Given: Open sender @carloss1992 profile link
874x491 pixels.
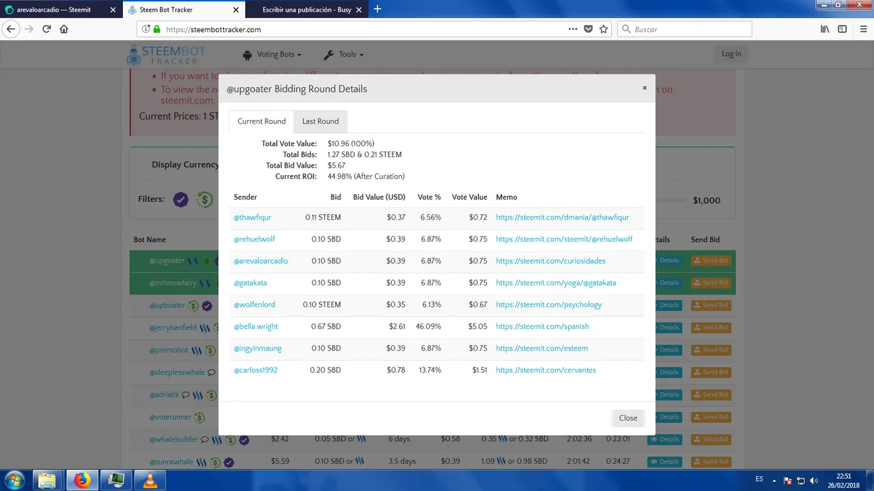Looking at the screenshot, I should [x=255, y=370].
